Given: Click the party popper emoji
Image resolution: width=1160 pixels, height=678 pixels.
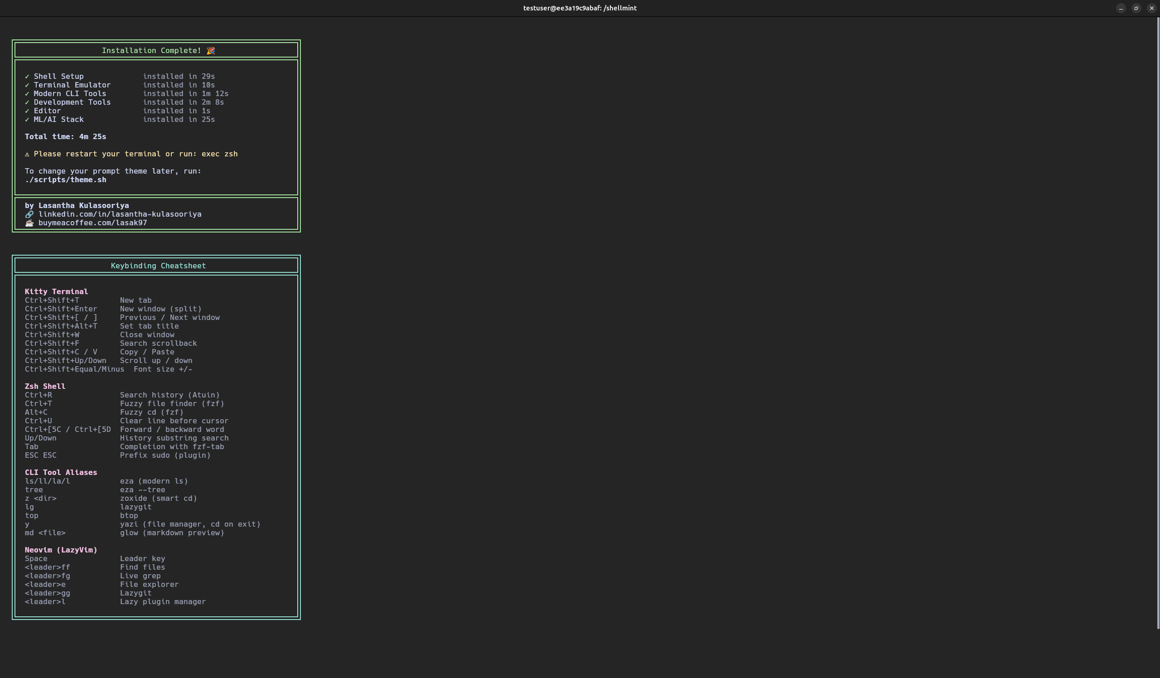Looking at the screenshot, I should tap(210, 51).
